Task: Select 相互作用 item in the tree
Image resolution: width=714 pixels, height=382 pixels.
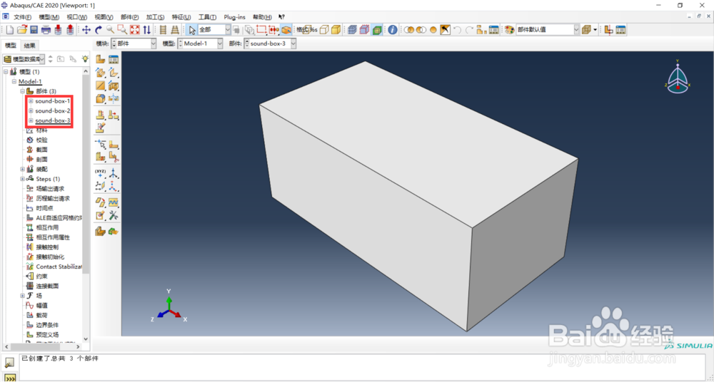Action: (47, 228)
